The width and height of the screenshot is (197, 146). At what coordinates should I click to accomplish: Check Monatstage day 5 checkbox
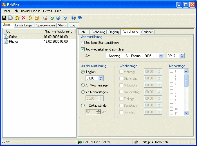tap(171, 88)
